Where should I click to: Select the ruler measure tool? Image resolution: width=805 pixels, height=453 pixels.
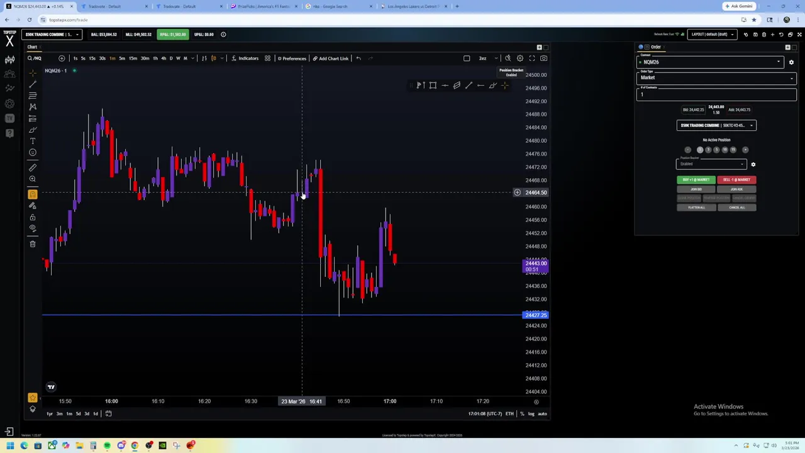(33, 167)
